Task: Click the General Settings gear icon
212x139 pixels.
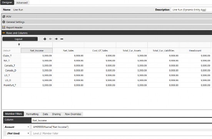Action: point(4,22)
